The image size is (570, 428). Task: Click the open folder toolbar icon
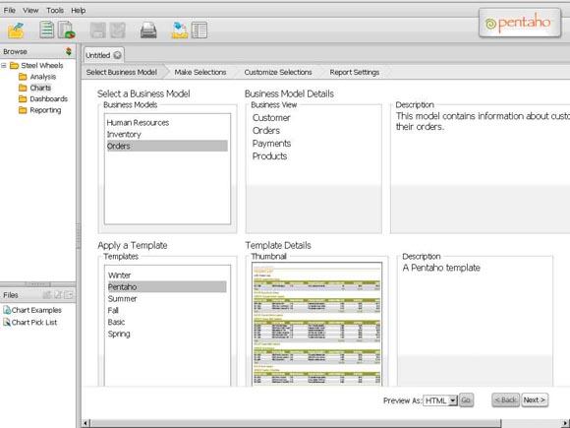coord(17,31)
